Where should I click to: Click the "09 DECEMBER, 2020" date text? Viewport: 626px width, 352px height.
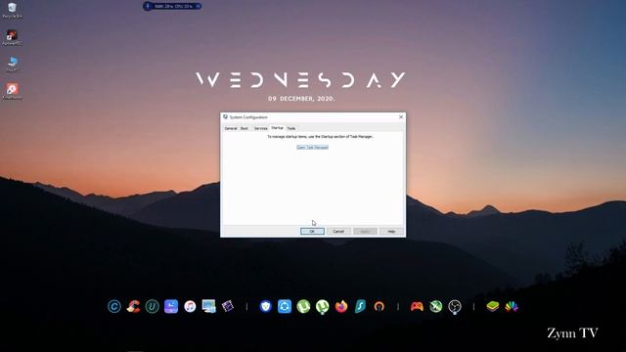301,99
